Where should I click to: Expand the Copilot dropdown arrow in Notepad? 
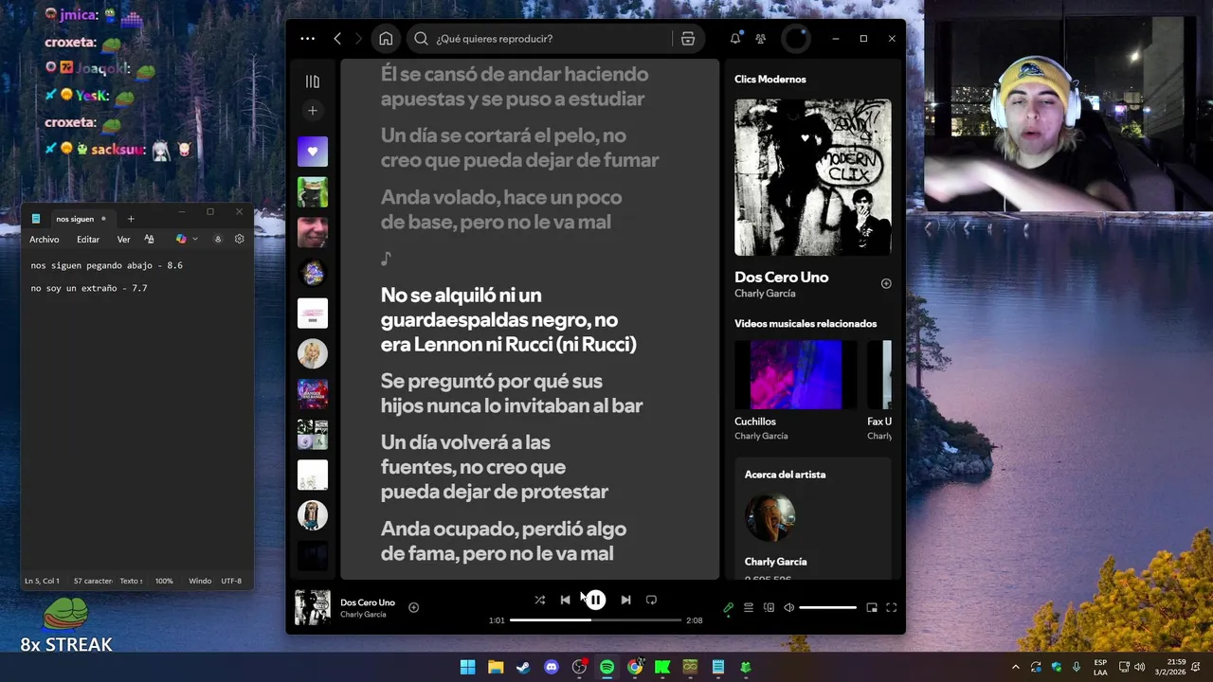pos(195,240)
